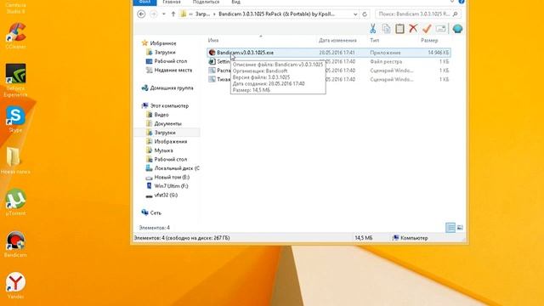
Task: Open Новый том (E:) drive
Action: pyautogui.click(x=172, y=178)
